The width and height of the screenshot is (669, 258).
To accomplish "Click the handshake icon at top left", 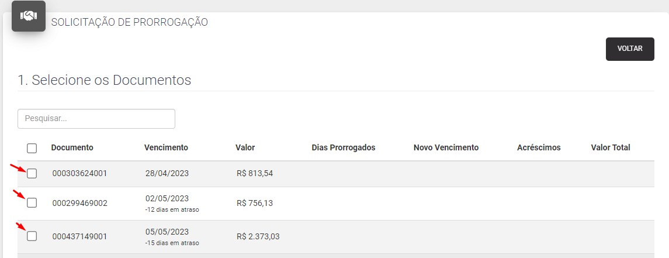I will click(29, 16).
